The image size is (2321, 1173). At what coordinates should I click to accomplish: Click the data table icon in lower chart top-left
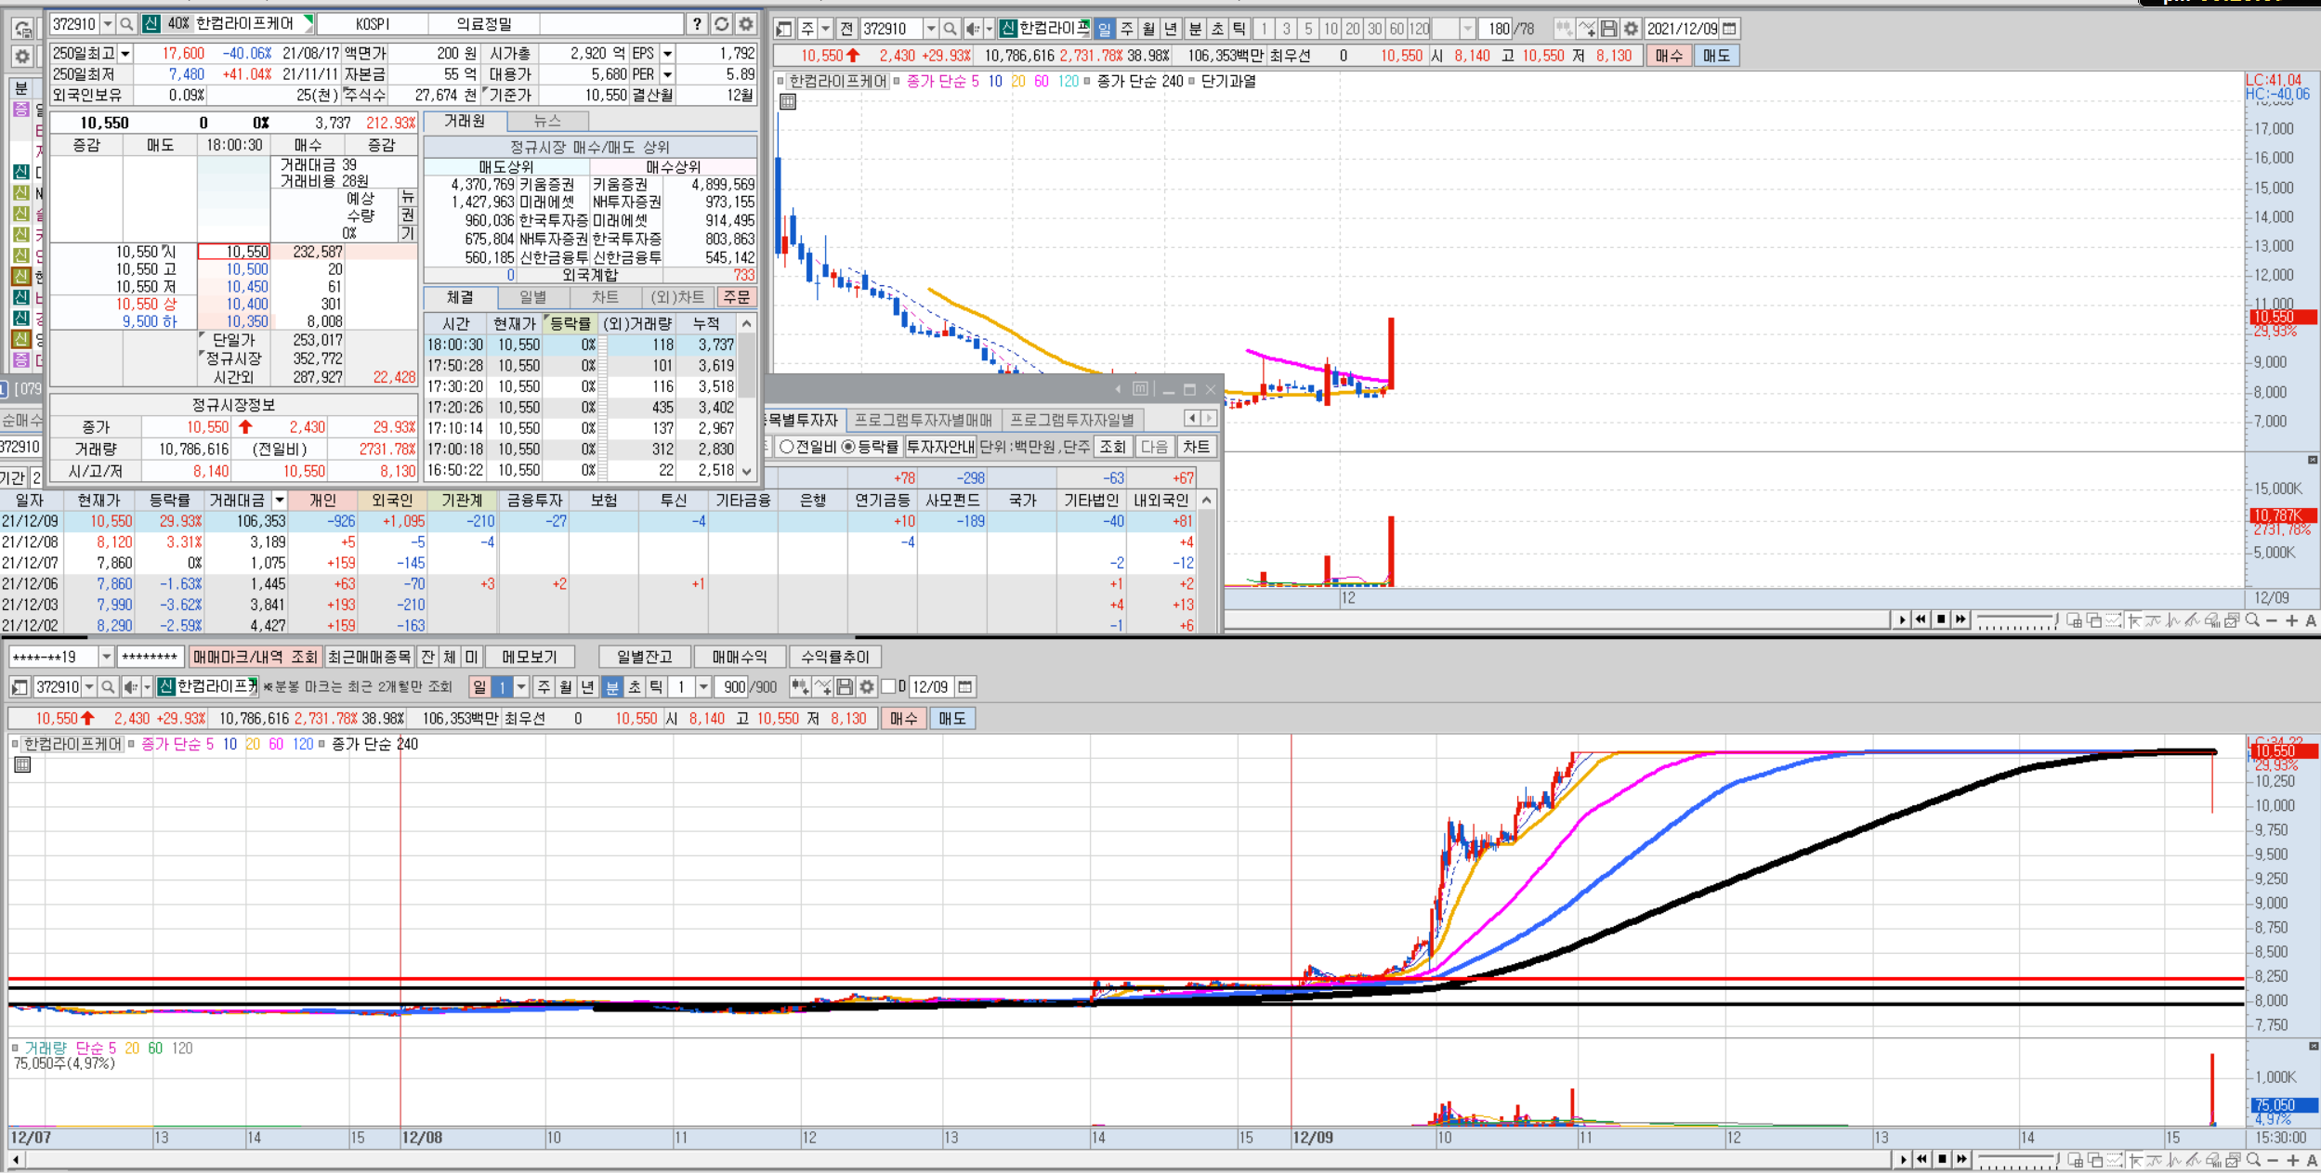[23, 765]
